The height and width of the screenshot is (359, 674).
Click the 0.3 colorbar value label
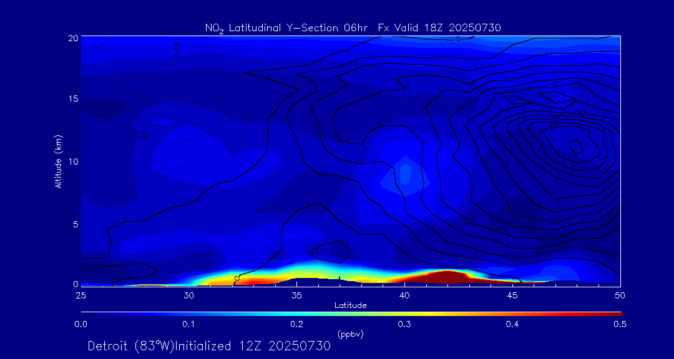tap(404, 324)
